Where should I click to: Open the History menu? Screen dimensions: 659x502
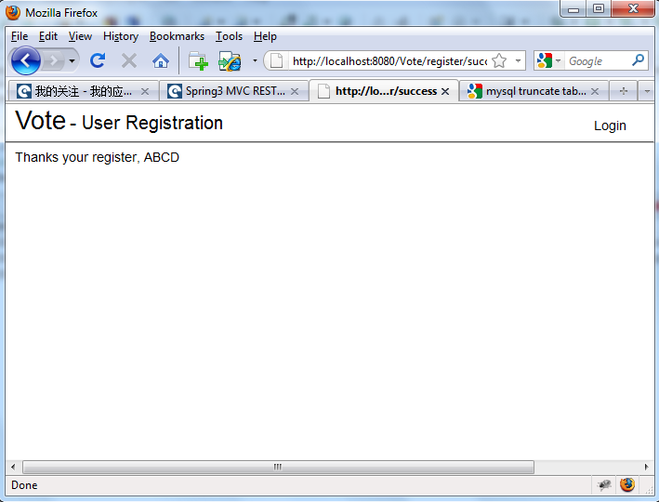[121, 36]
